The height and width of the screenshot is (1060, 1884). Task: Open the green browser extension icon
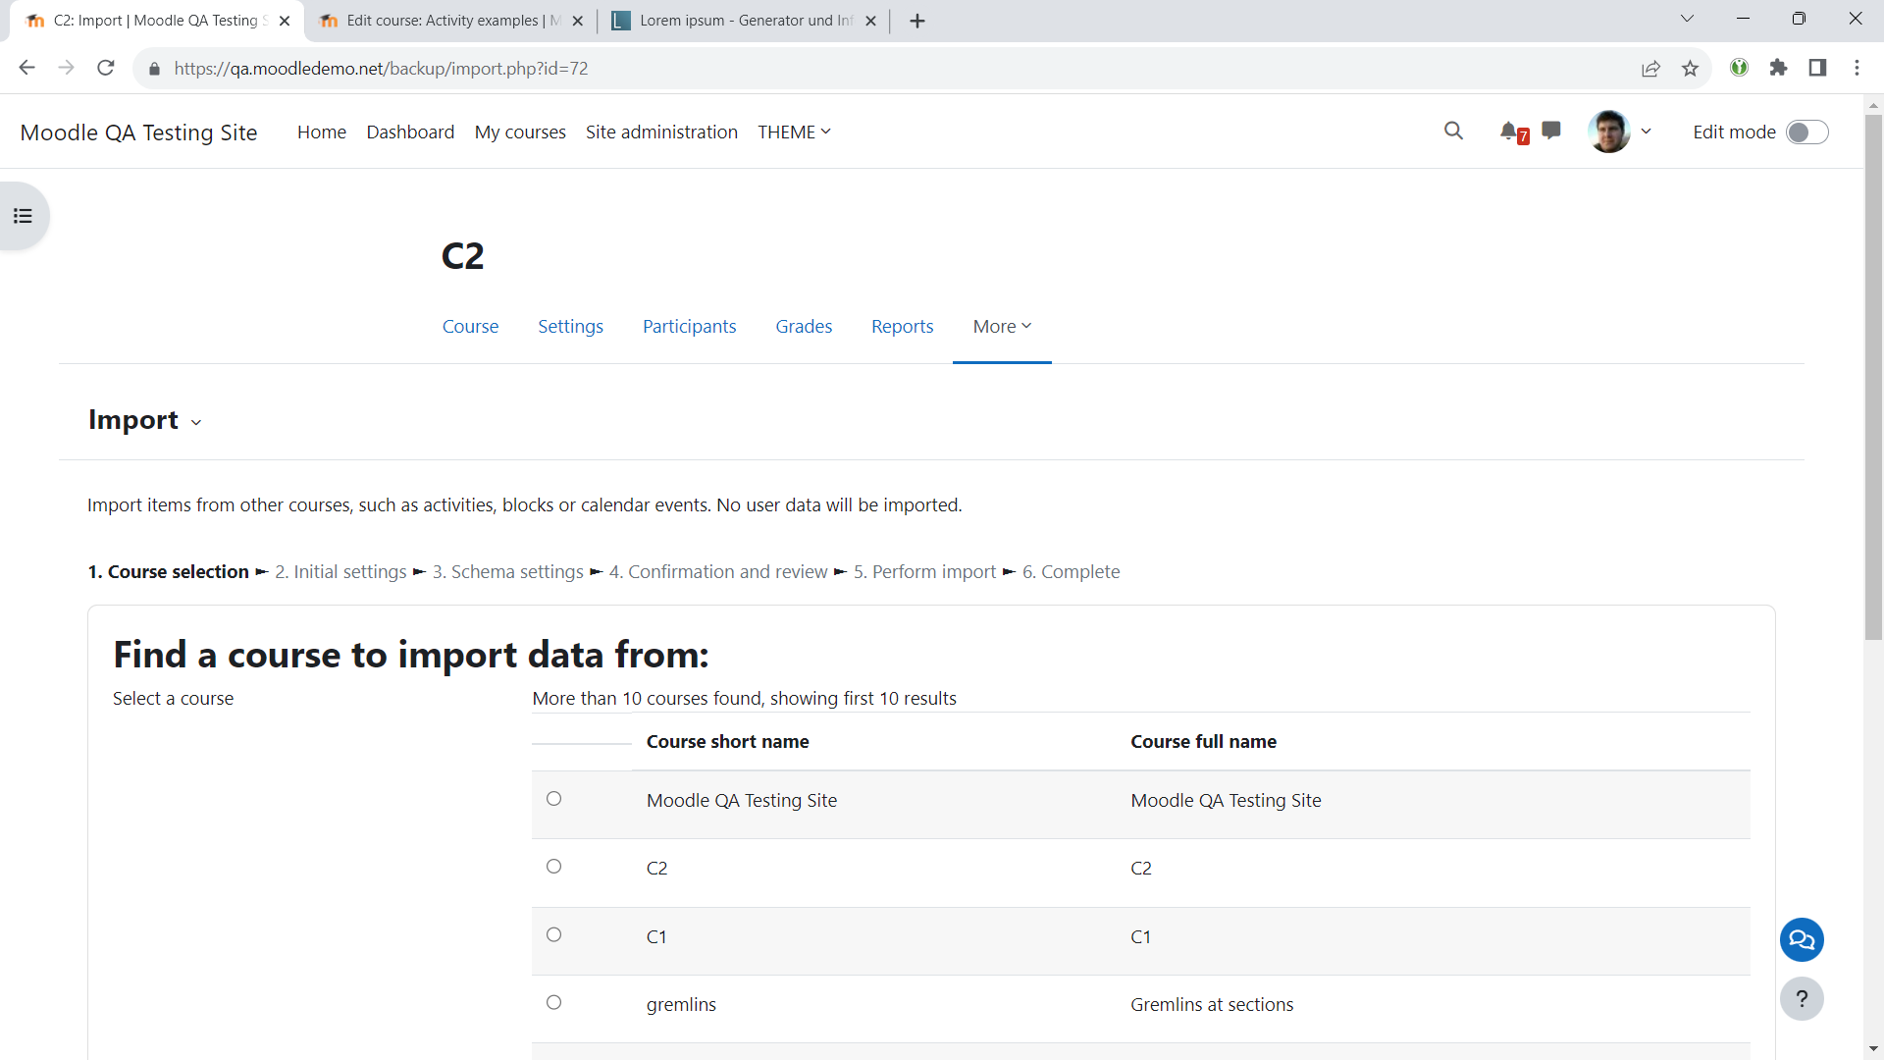(1739, 68)
